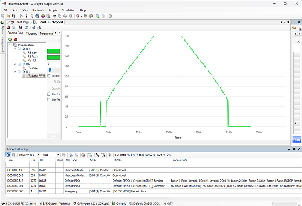This screenshot has width=302, height=206.
Task: Click the blue start trace icon
Action: coord(8,155)
